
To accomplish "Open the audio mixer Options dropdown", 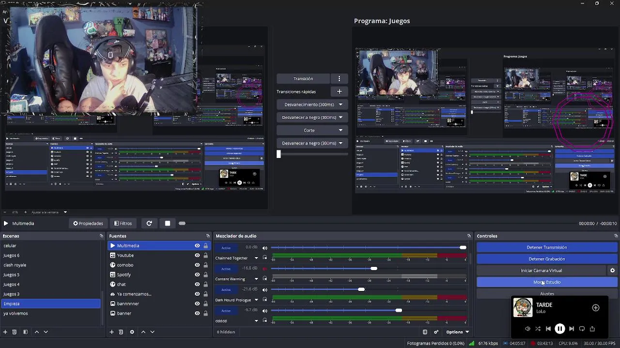I will 458,332.
